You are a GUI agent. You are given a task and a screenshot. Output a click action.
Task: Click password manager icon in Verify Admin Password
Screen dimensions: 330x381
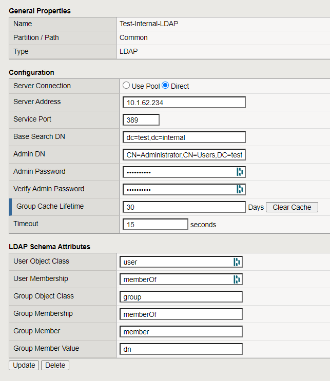coord(239,189)
